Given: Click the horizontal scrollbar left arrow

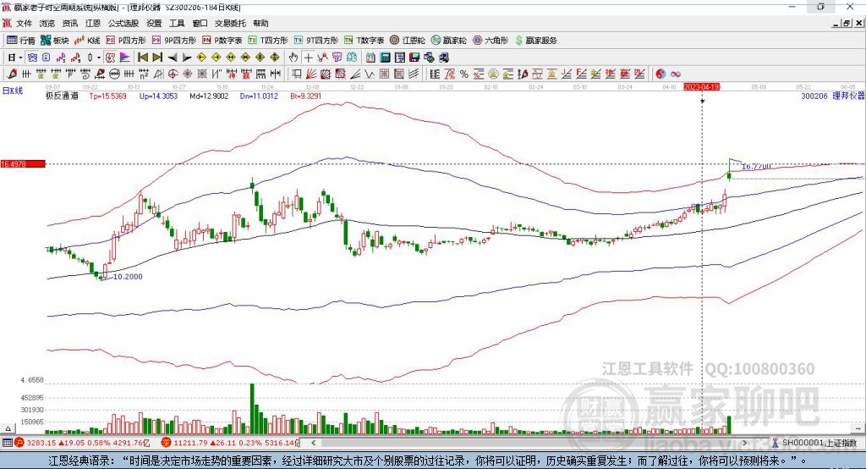Looking at the screenshot, I should pos(313,443).
